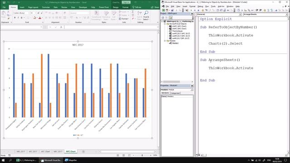Open the Run menu in VBA editor
The image size is (290, 163).
(207, 6)
